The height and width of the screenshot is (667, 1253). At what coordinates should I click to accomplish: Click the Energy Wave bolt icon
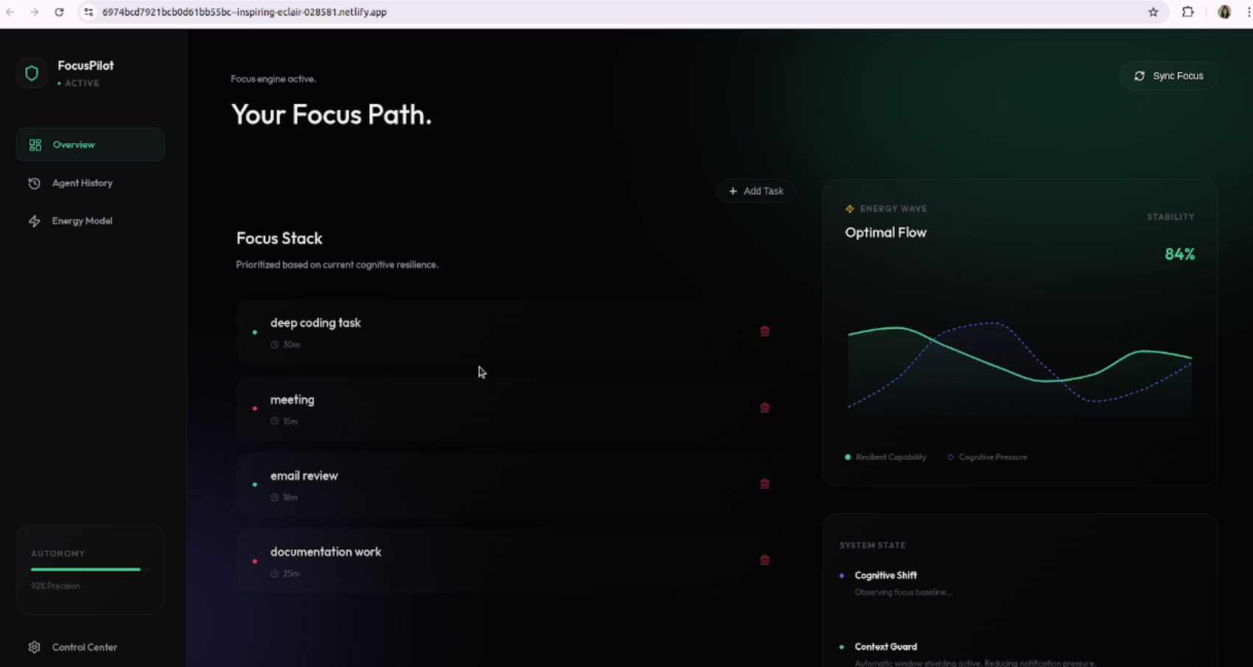[850, 209]
